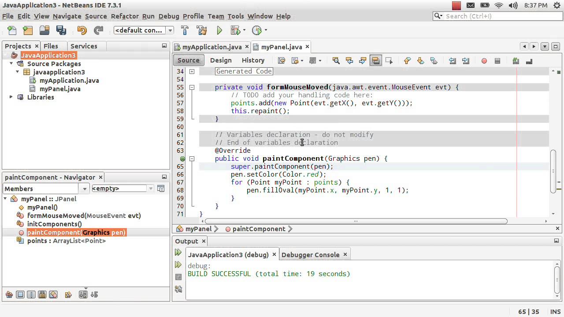This screenshot has height=317, width=564.
Task: Click the grey Redo arrow icon
Action: (98, 30)
